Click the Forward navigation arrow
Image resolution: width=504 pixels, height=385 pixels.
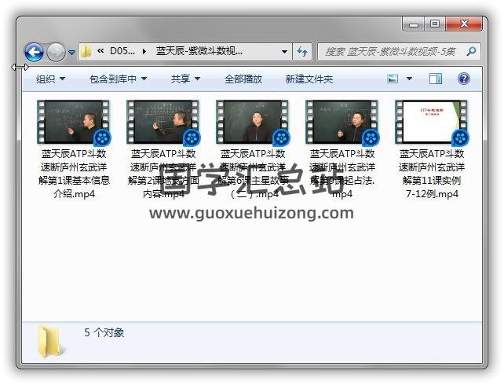[56, 53]
